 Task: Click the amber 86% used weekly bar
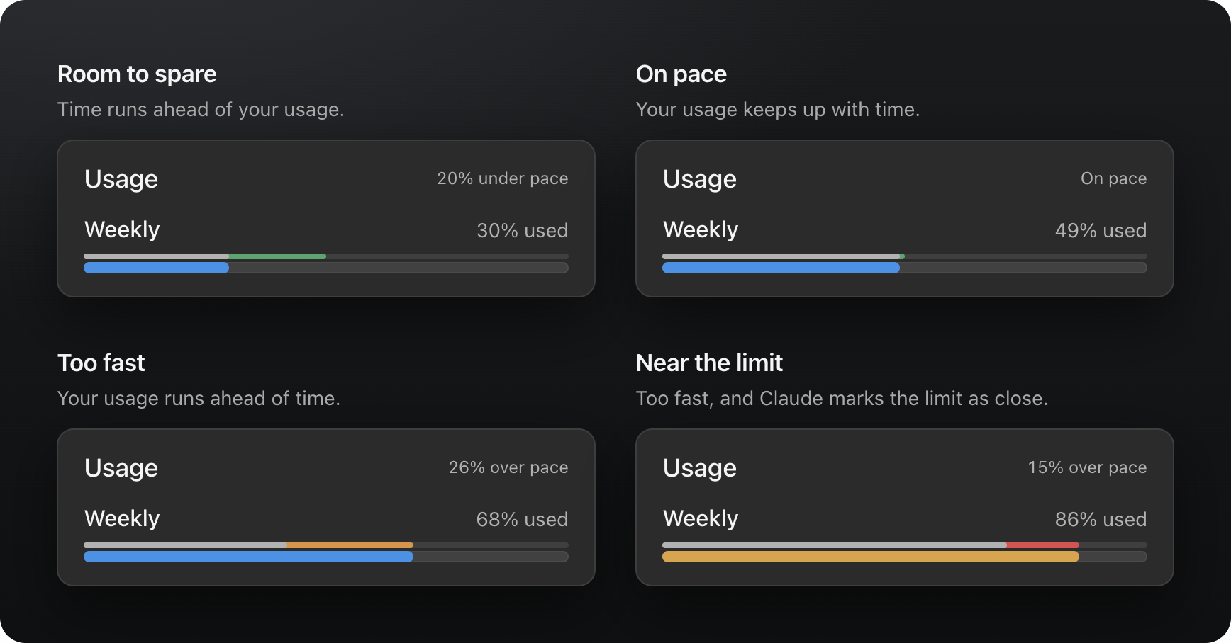[x=871, y=557]
